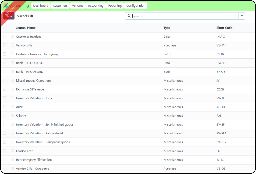The height and width of the screenshot is (174, 256).
Task: Check the box for Bank - SG UOB USD
Action: click(x=5, y=63)
